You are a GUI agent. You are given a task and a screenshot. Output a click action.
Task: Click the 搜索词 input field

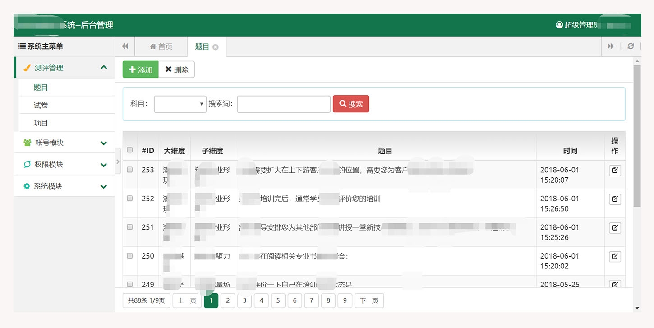pos(284,104)
